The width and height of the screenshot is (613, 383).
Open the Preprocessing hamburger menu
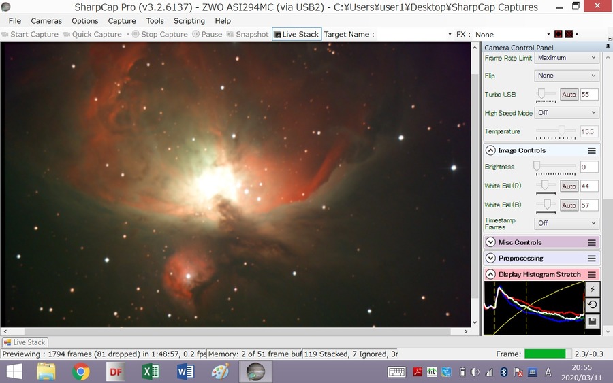(x=592, y=259)
